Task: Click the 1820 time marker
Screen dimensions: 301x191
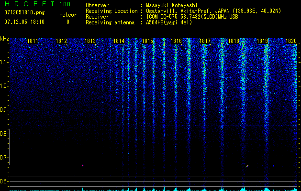Action: click(x=291, y=41)
